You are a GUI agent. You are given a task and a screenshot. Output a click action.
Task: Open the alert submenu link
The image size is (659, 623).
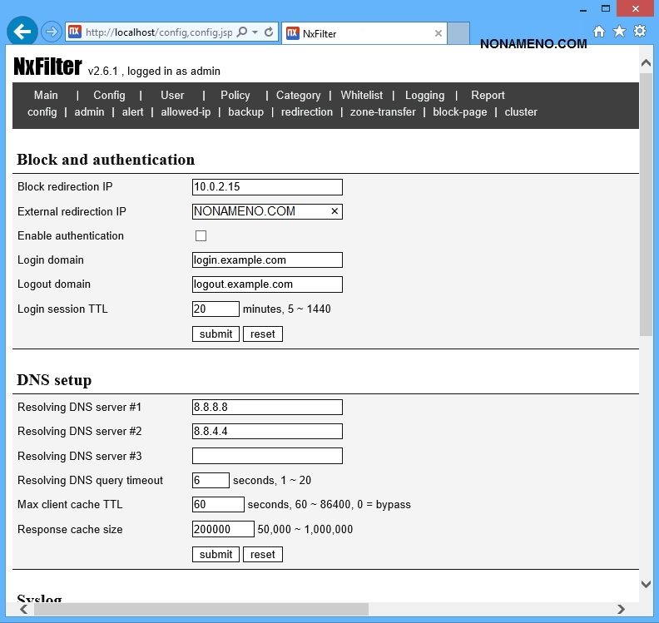coord(132,112)
